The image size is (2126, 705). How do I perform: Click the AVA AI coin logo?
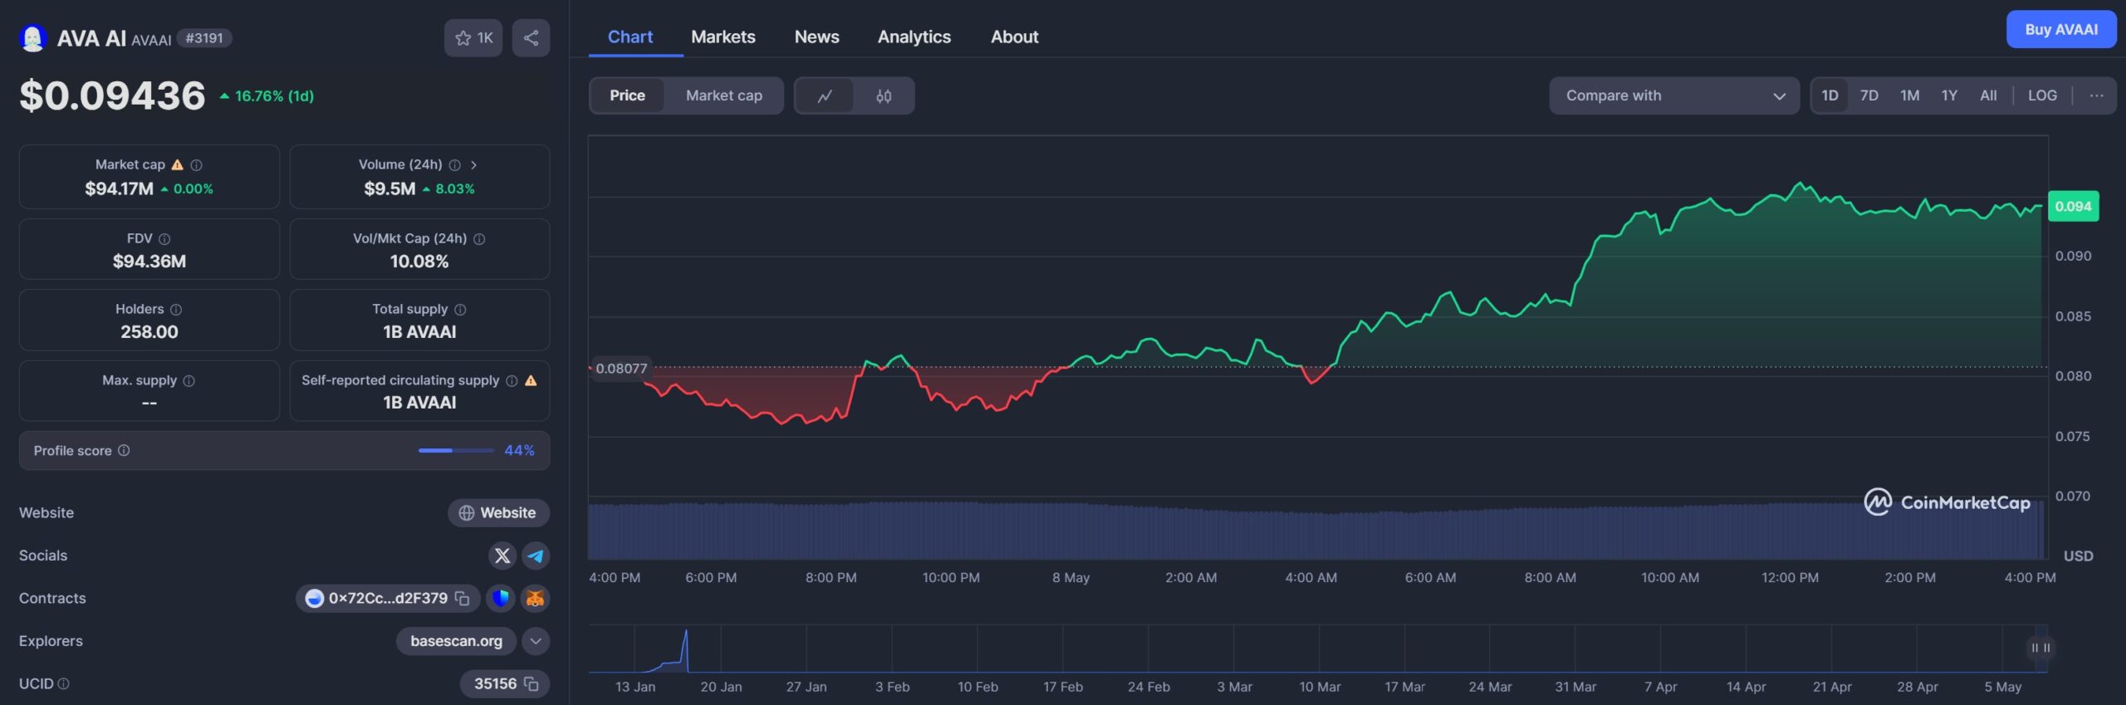[x=32, y=38]
